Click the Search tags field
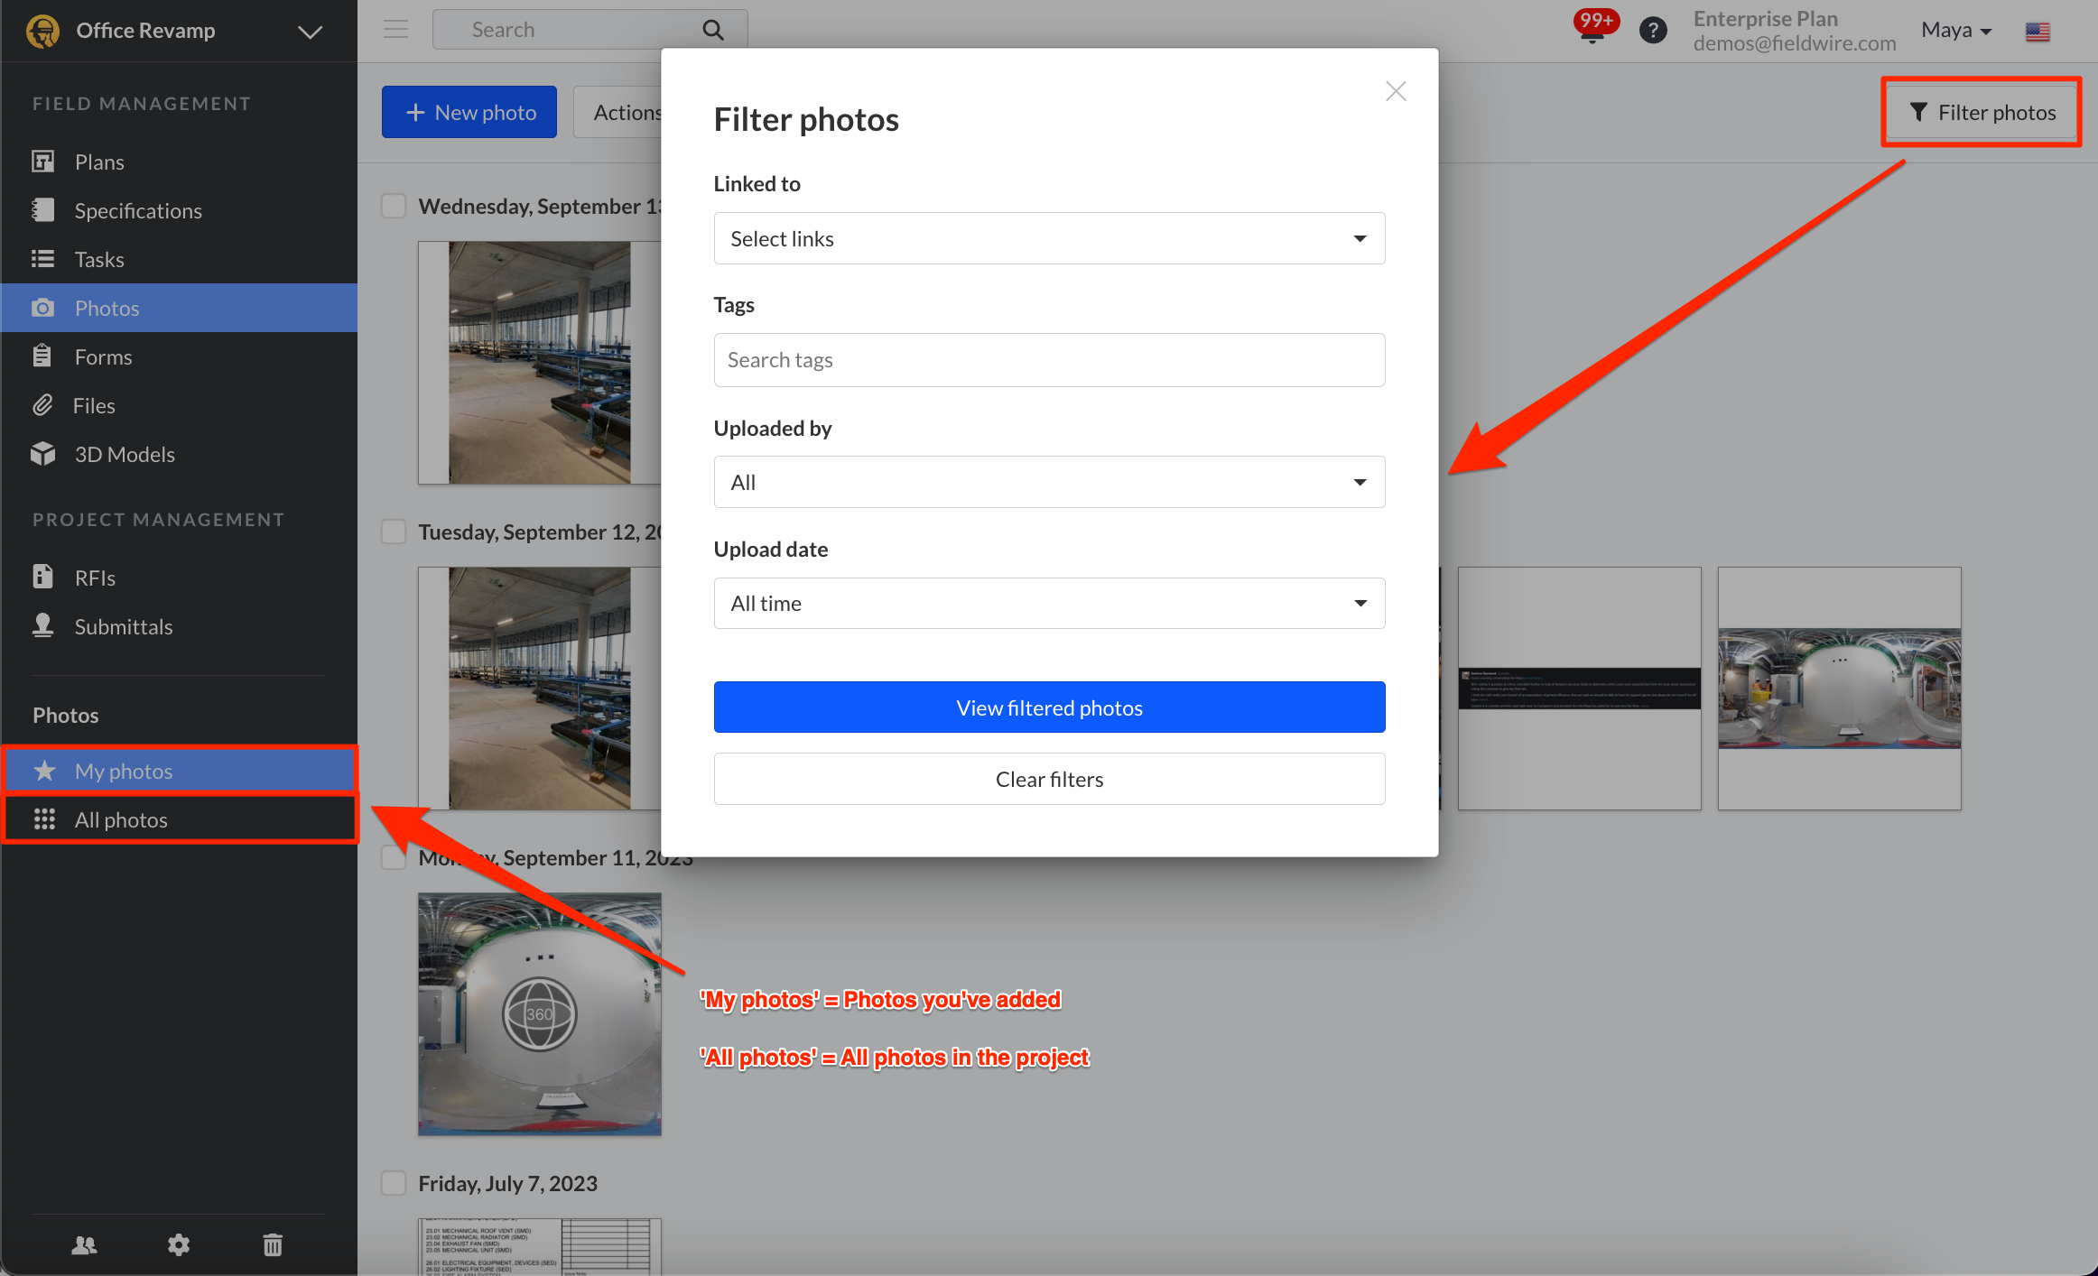This screenshot has width=2098, height=1276. [x=1049, y=360]
